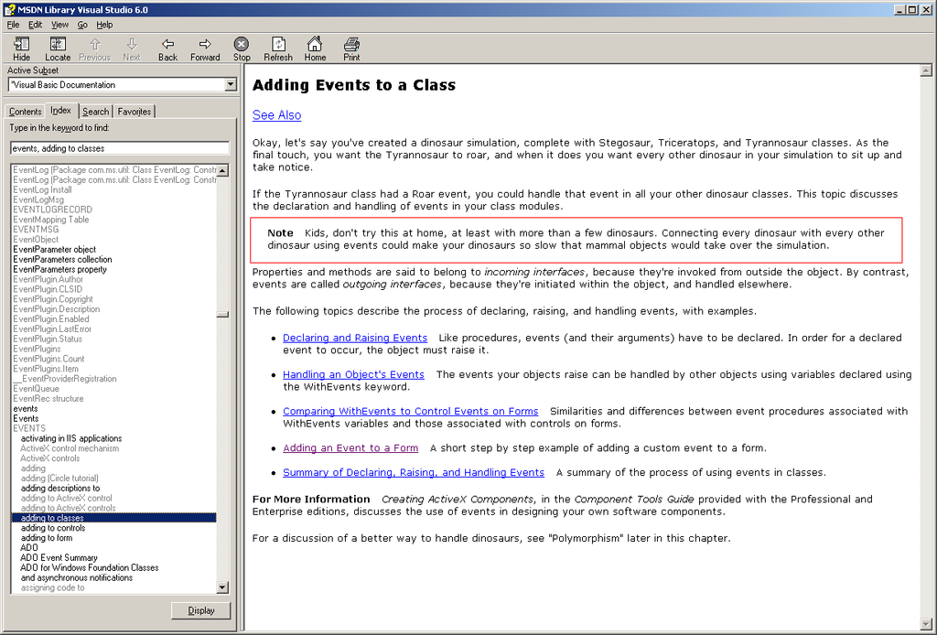Open the View menu

59,25
